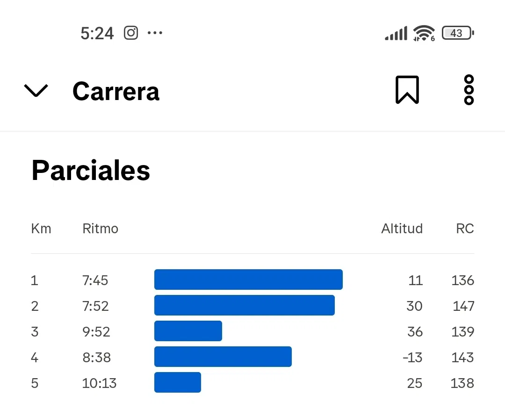Tap the 10:13 pace on kilometer 5
This screenshot has height=416, width=505.
tap(99, 383)
